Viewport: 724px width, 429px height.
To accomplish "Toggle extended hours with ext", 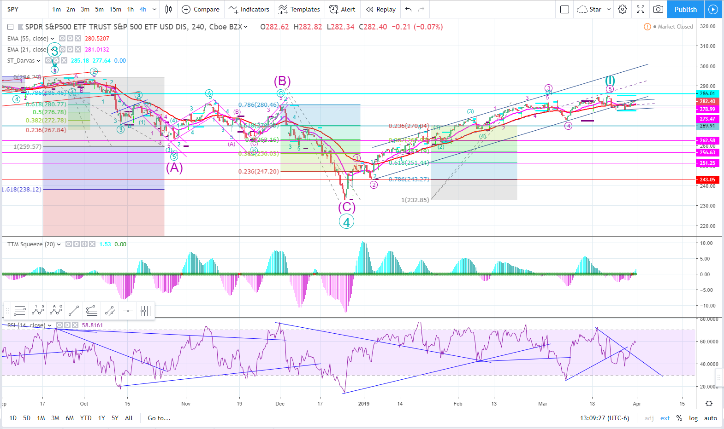I will pyautogui.click(x=665, y=418).
